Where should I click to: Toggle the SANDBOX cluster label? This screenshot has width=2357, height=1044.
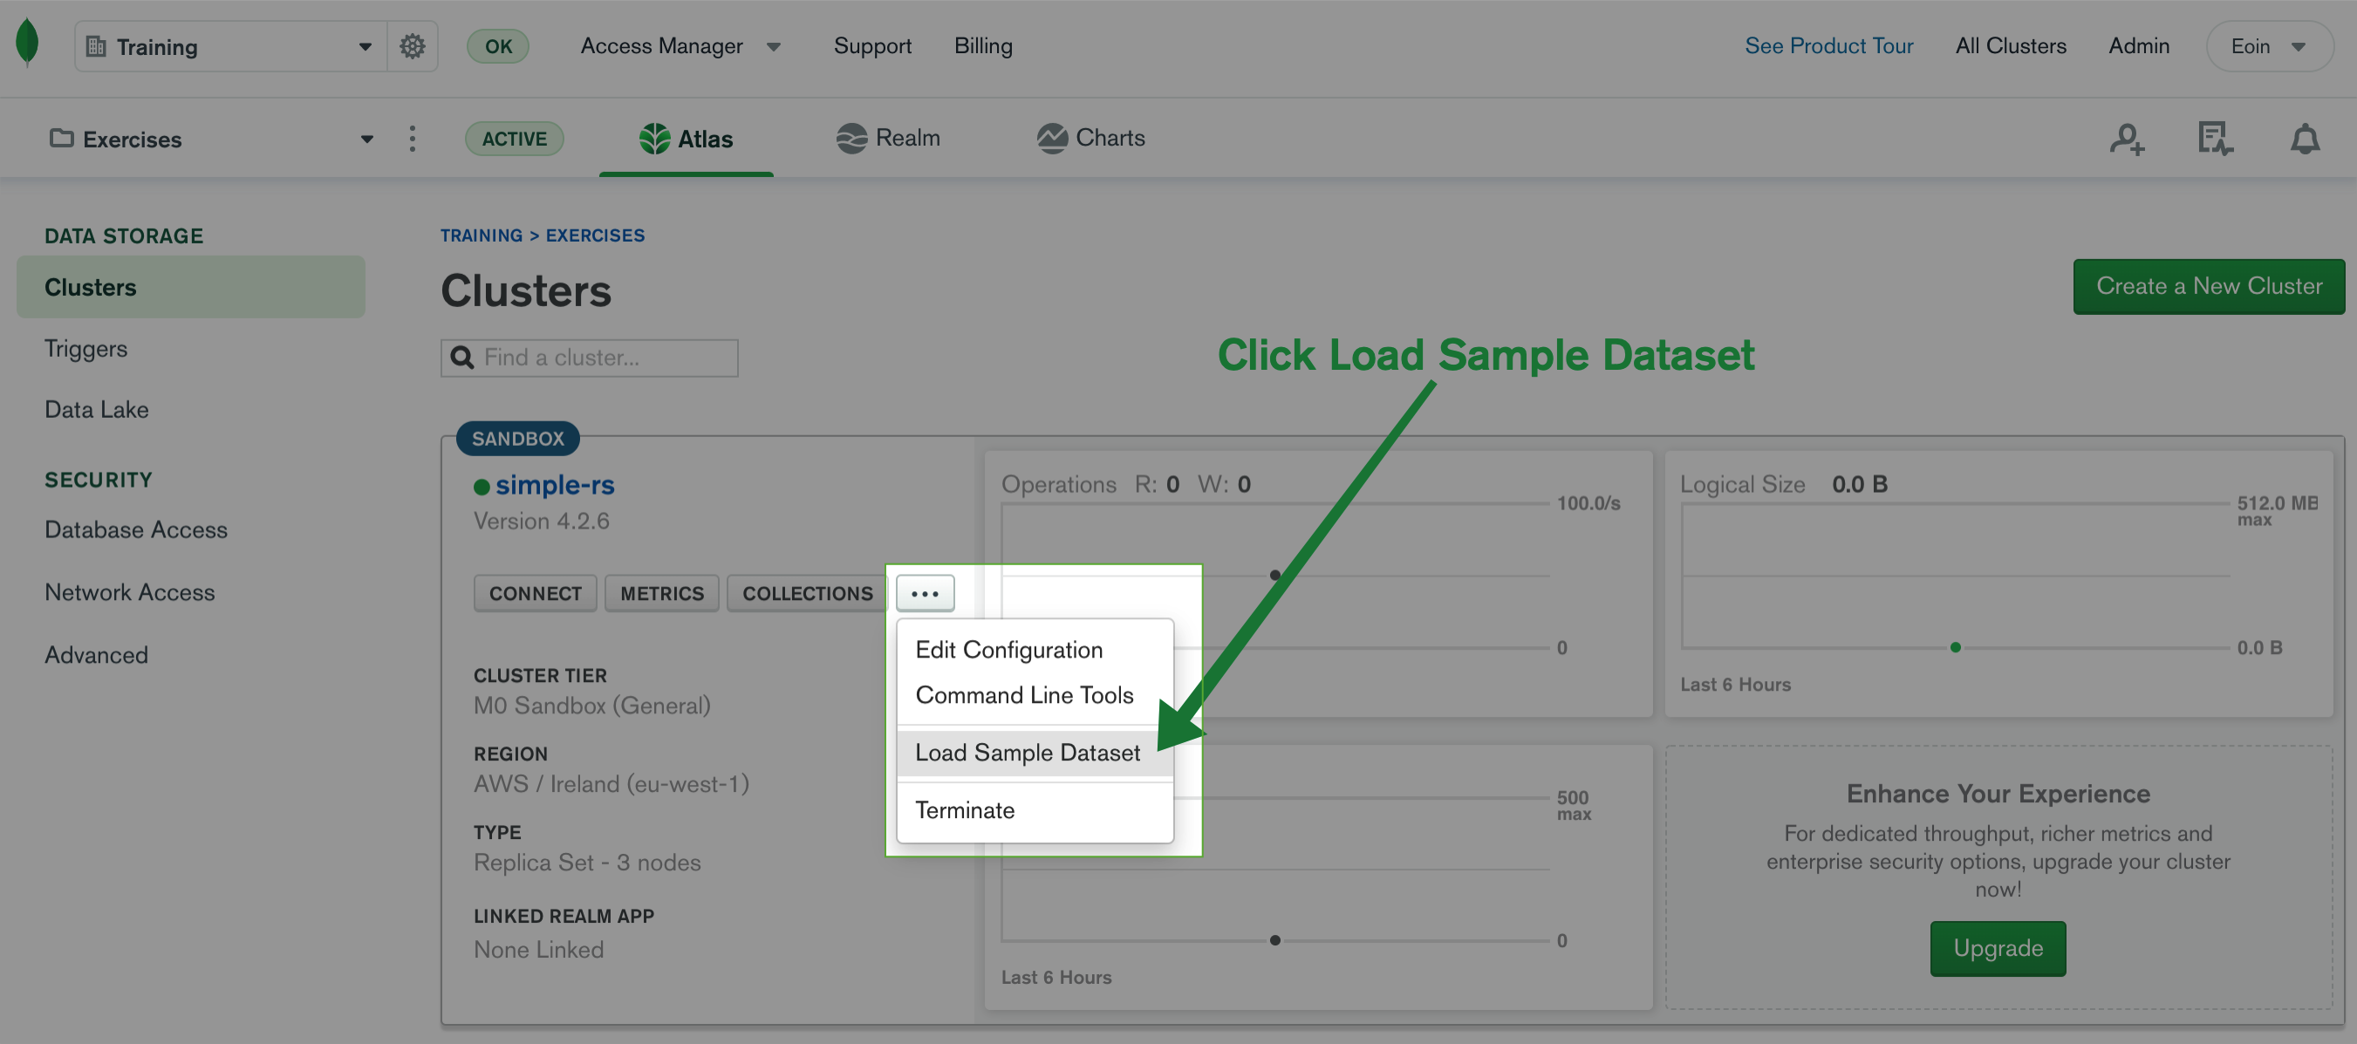coord(519,435)
